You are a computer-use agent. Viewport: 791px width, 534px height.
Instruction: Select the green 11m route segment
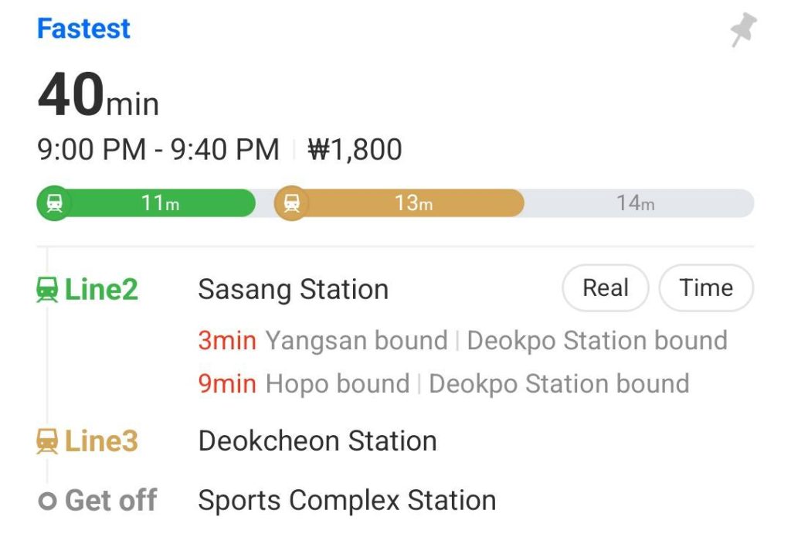(161, 203)
